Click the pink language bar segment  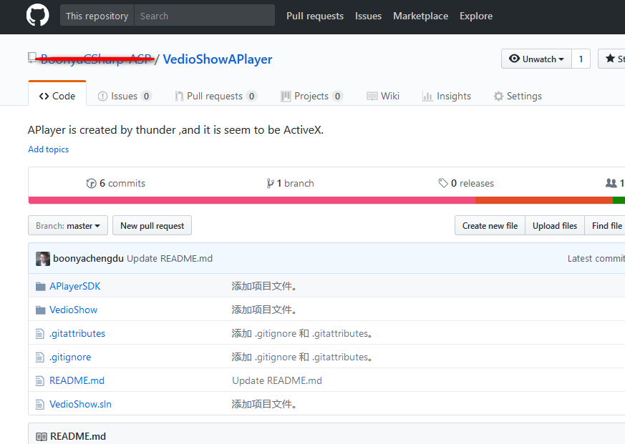tap(251, 200)
